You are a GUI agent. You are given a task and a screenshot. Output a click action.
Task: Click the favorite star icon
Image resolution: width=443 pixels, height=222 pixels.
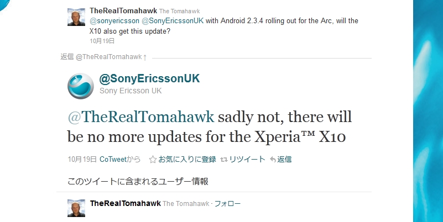coord(153,160)
